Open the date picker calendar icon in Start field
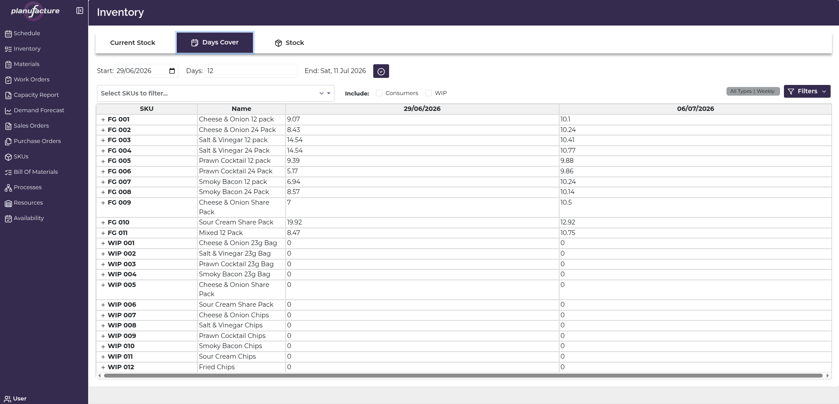 172,71
